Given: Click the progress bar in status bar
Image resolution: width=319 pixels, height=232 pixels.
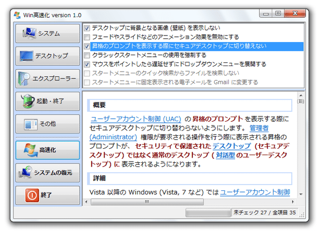Looking at the screenshot, I should click(208, 213).
